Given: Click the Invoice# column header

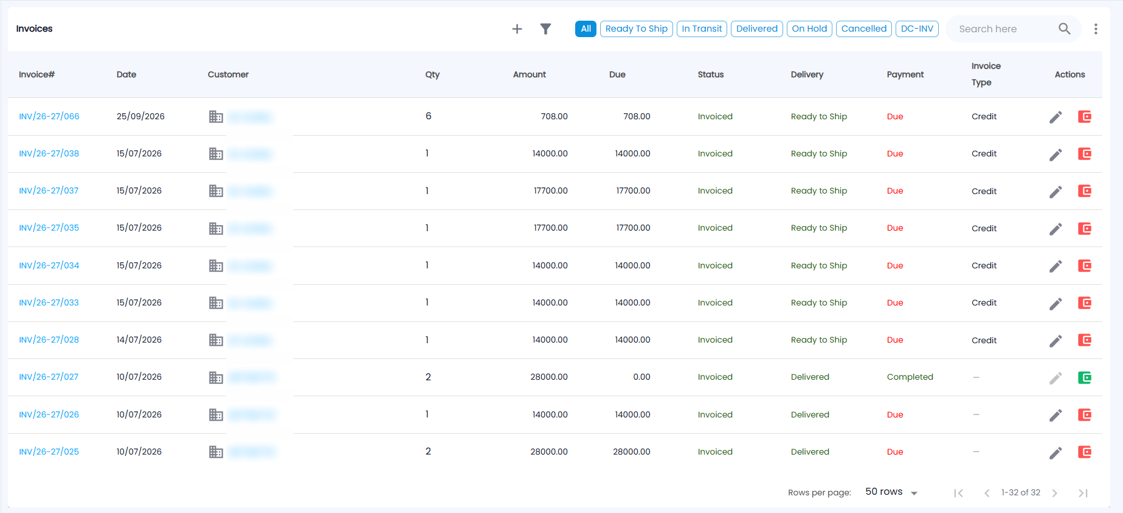Looking at the screenshot, I should pos(36,74).
